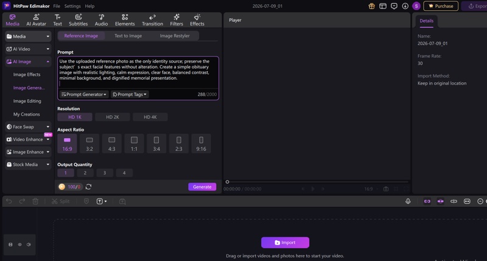Click the microphone record icon

(x=408, y=201)
